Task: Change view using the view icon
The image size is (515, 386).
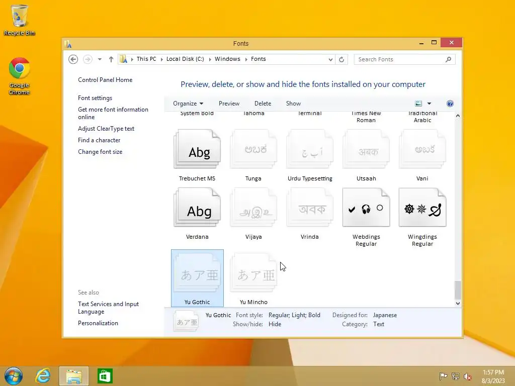Action: [418, 104]
